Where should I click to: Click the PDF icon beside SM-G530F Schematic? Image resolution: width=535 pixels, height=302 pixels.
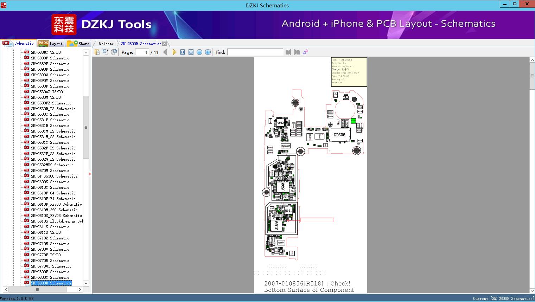tap(26, 86)
